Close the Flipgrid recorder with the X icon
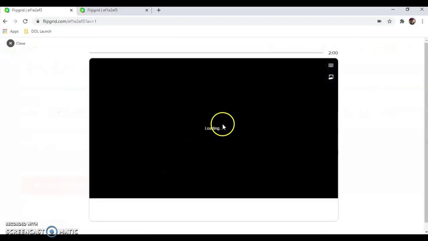428x241 pixels. point(10,43)
